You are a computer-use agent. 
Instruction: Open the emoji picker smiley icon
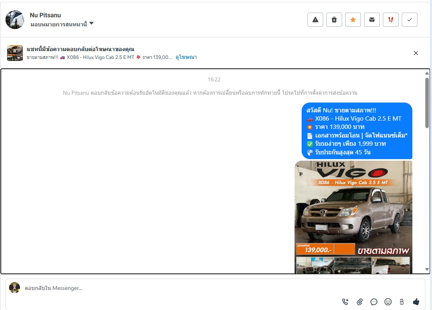[x=388, y=302]
